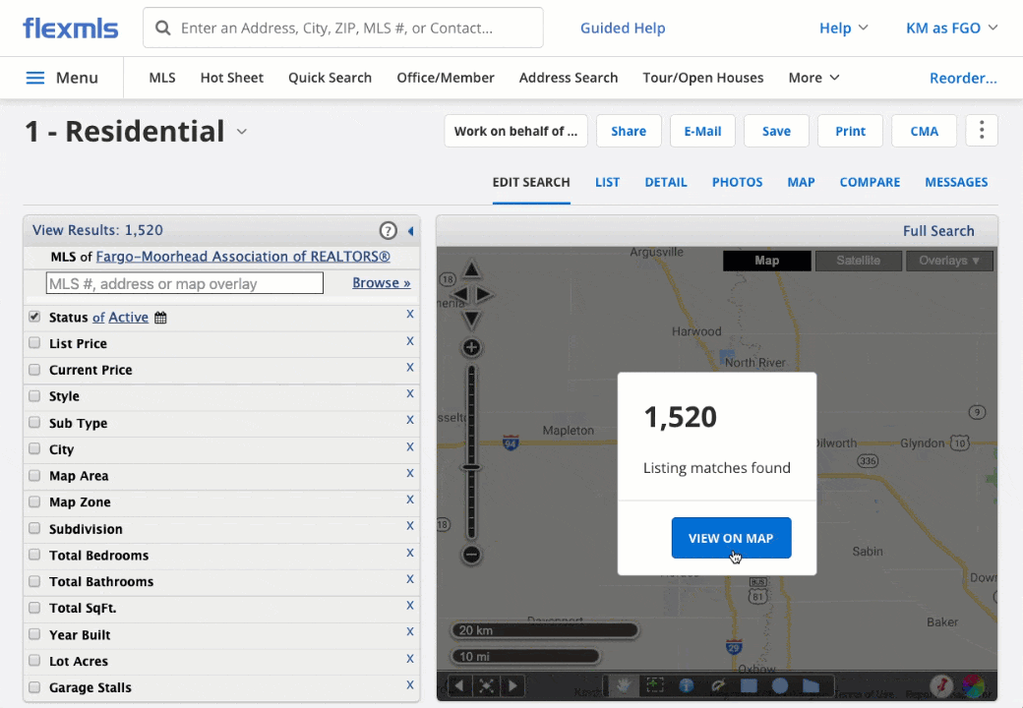Uncheck the Status filter checkbox
Screen dimensions: 1023x708
click(x=34, y=316)
